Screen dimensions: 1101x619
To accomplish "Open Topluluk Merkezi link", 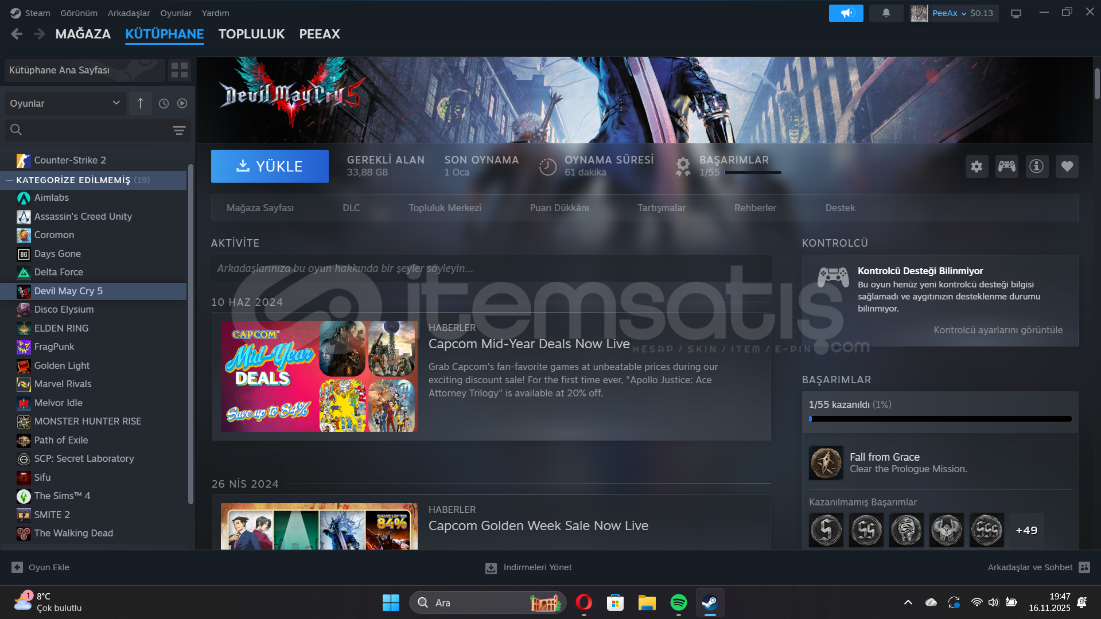I will tap(445, 208).
